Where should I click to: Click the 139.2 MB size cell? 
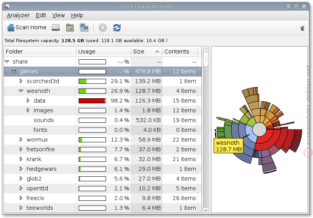pos(148,81)
